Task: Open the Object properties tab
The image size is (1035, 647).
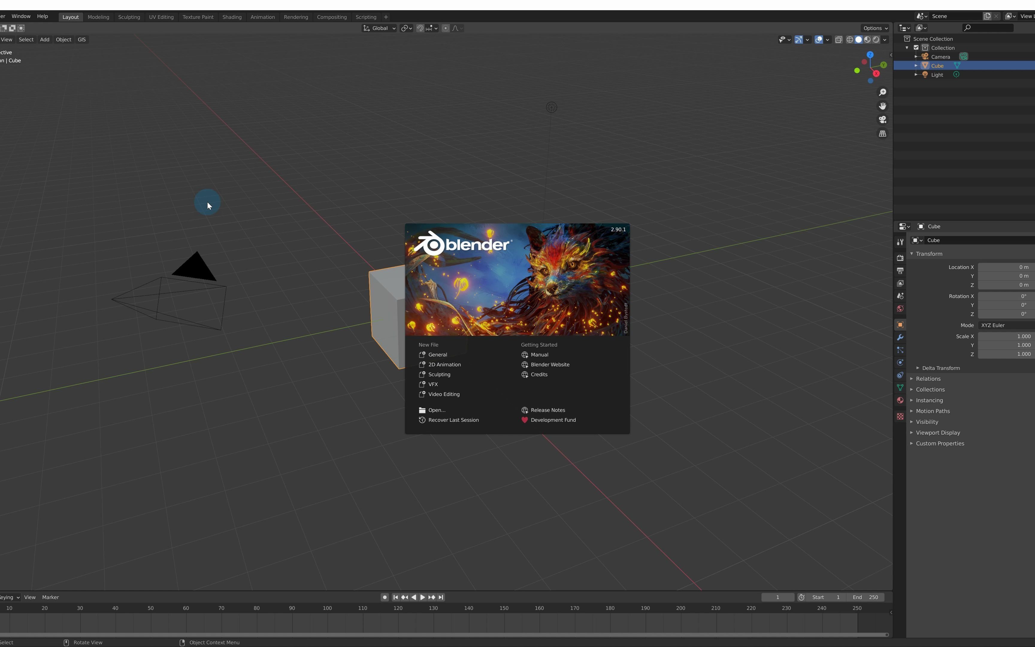Action: point(900,325)
